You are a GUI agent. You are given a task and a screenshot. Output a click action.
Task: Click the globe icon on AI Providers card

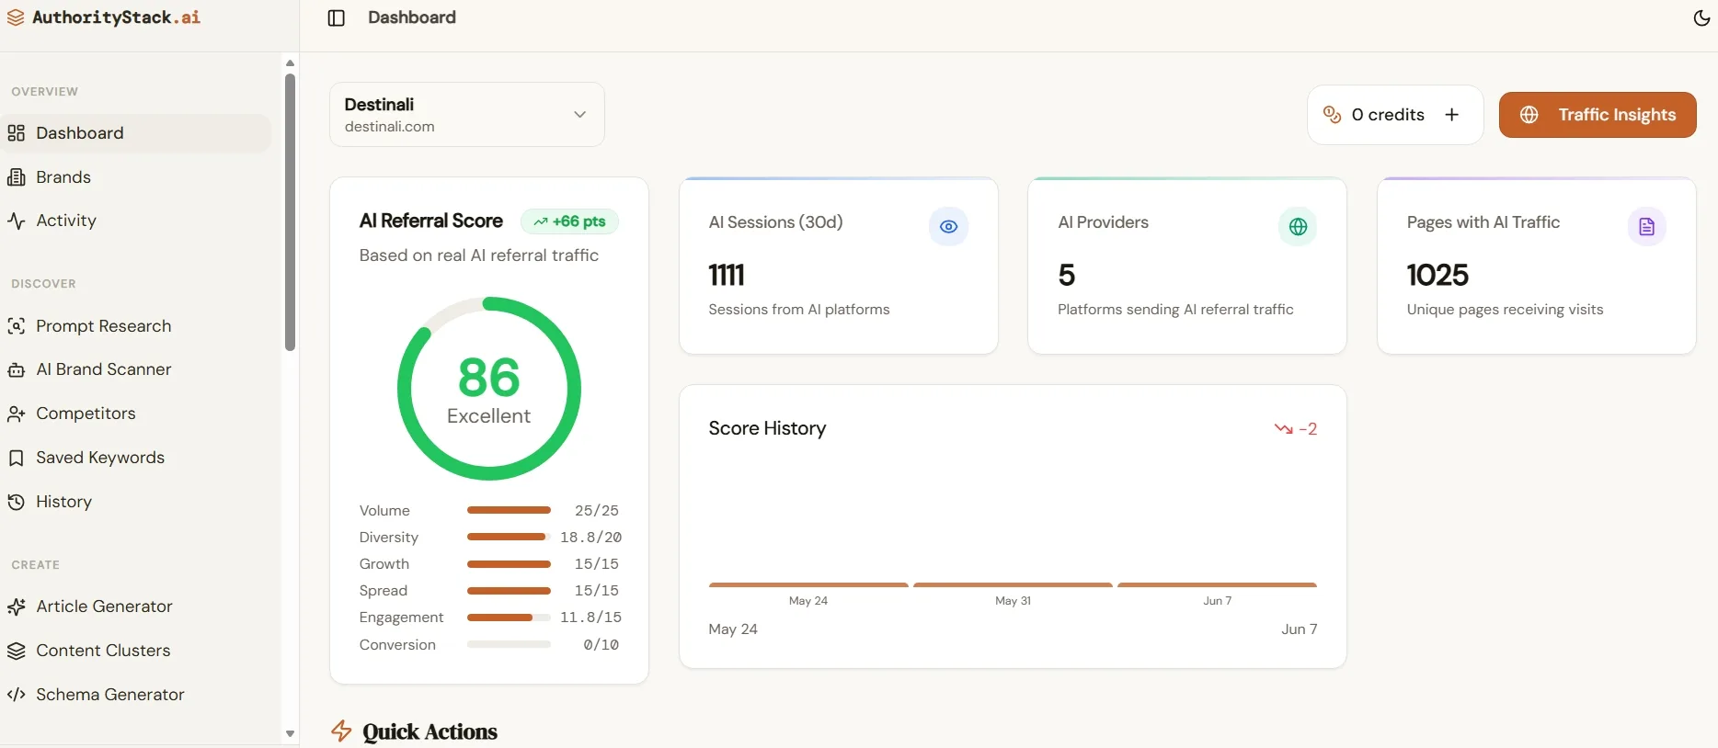coord(1298,226)
